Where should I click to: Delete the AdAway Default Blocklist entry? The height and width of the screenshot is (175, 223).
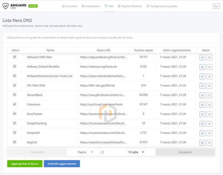tap(209, 67)
